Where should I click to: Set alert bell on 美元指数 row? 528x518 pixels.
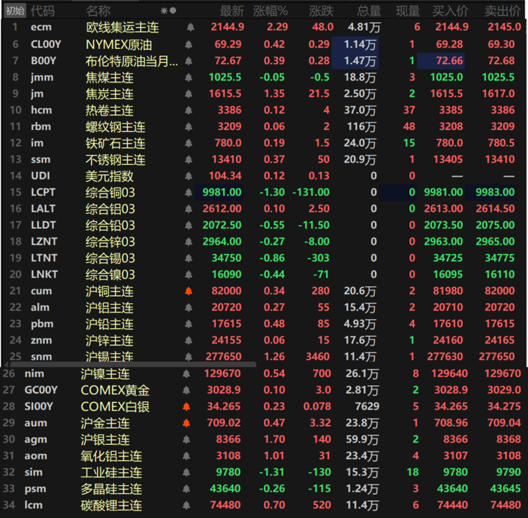click(191, 176)
